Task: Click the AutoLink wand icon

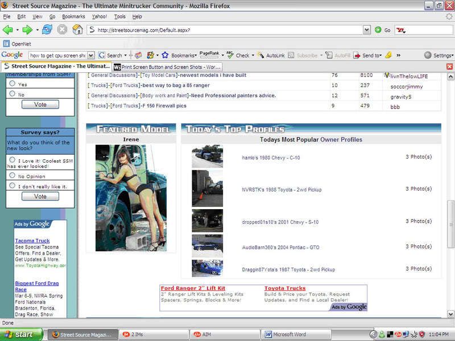Action: point(260,55)
